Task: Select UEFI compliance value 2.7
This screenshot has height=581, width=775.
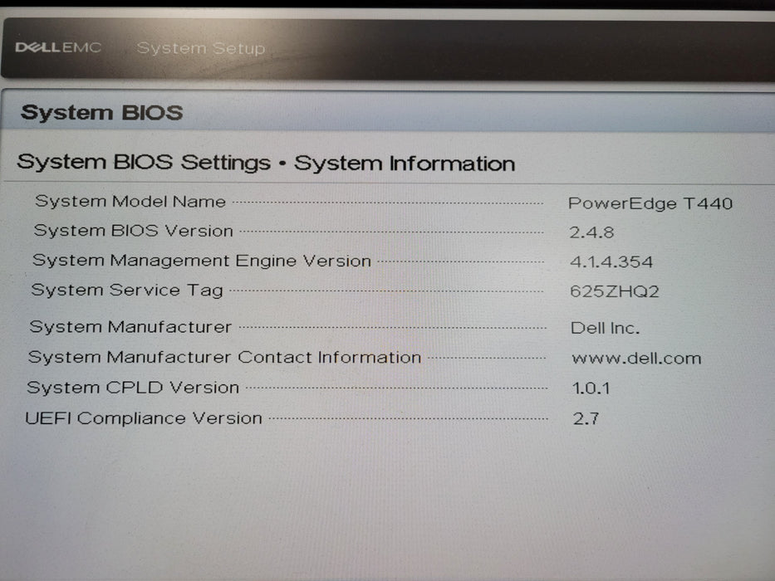Action: [x=586, y=419]
